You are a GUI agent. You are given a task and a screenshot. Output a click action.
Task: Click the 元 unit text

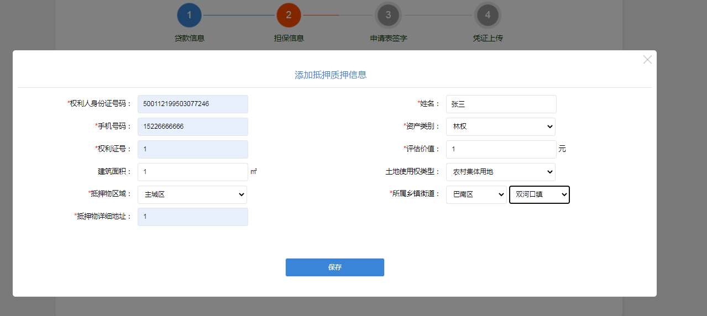562,149
